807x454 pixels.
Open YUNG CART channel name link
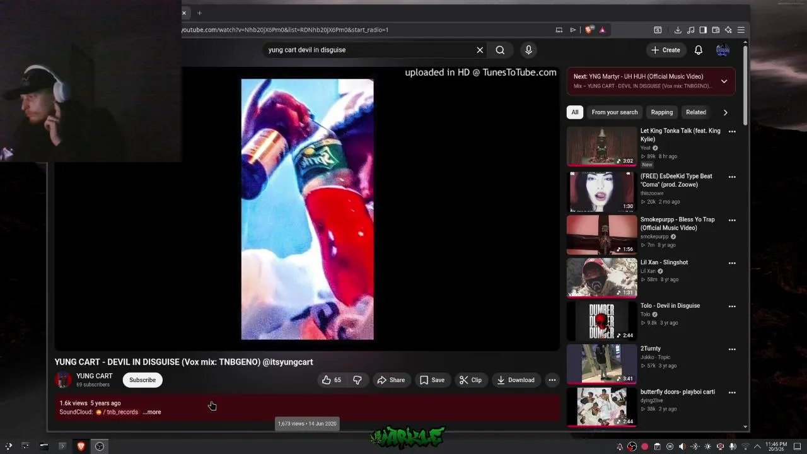95,376
